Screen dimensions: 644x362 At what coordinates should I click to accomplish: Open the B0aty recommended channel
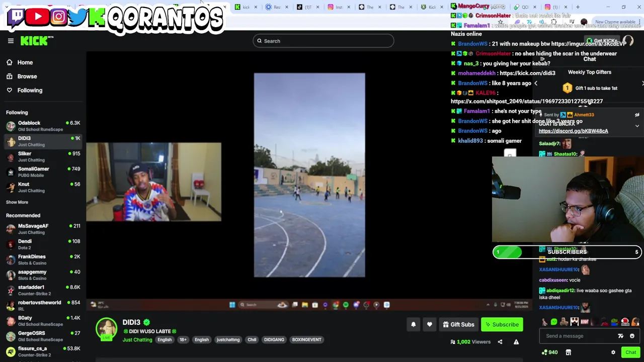43,321
